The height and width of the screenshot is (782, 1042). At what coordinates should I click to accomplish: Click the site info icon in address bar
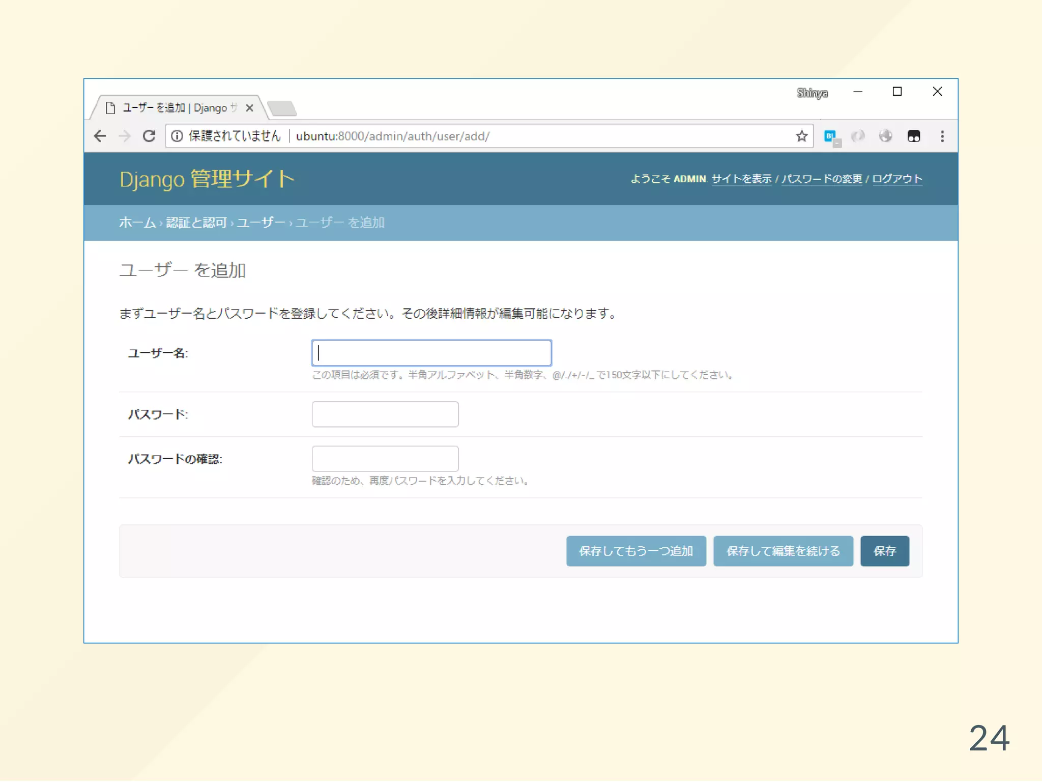click(177, 136)
